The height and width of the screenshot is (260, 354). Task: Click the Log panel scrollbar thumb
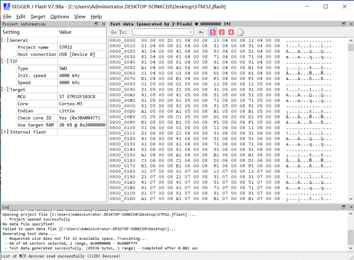click(x=351, y=237)
